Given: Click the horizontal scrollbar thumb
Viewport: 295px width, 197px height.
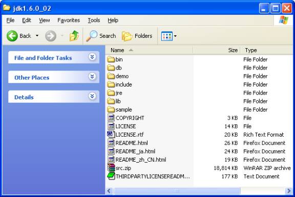Looking at the screenshot, I should coord(177,191).
